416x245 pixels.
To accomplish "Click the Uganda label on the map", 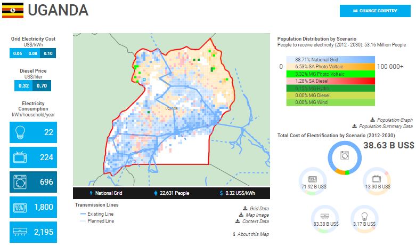I will 171,107.
